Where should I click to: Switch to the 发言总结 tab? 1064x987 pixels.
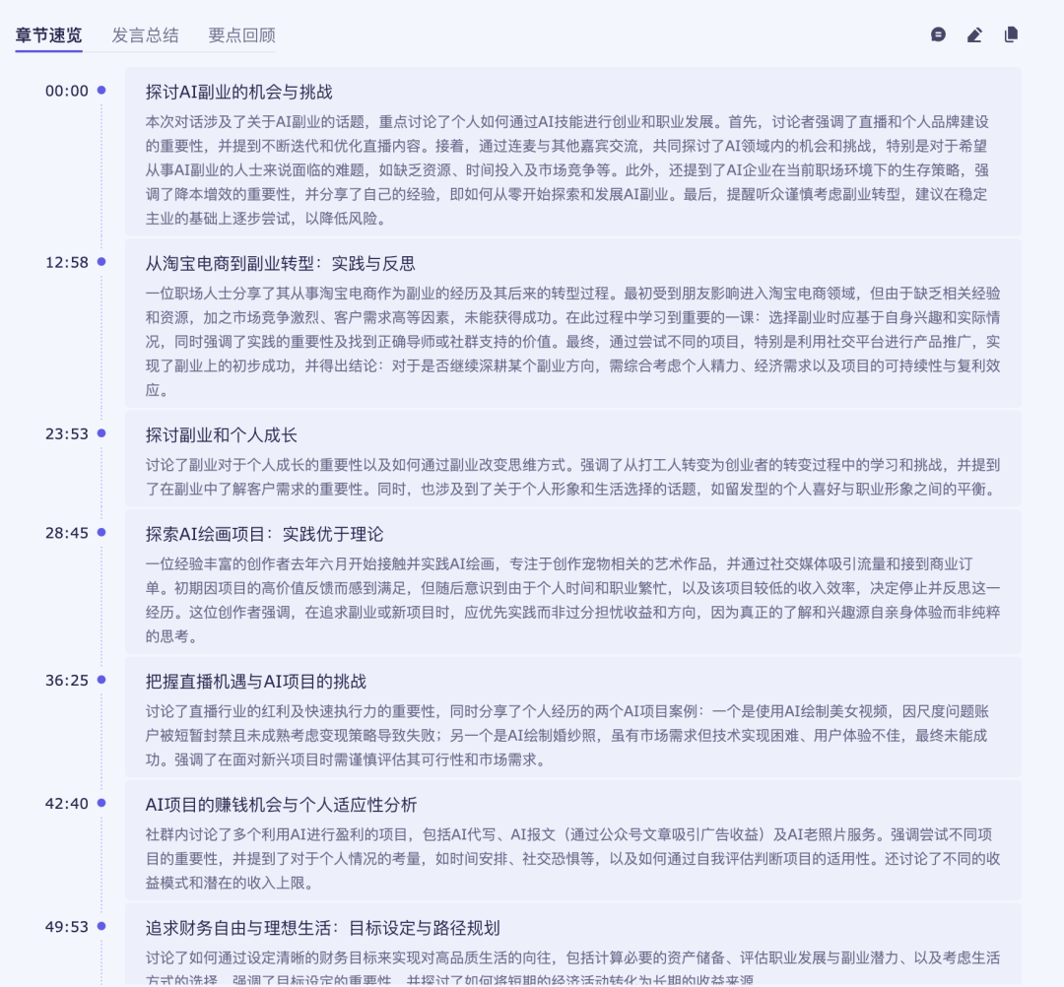click(145, 35)
